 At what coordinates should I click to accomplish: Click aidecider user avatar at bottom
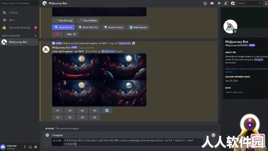click(x=3, y=147)
